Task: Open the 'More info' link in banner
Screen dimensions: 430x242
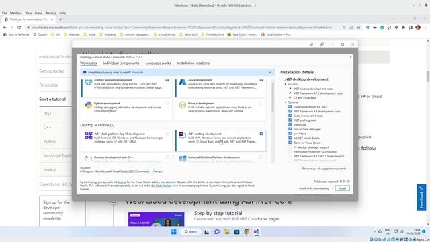Action: 137,73
